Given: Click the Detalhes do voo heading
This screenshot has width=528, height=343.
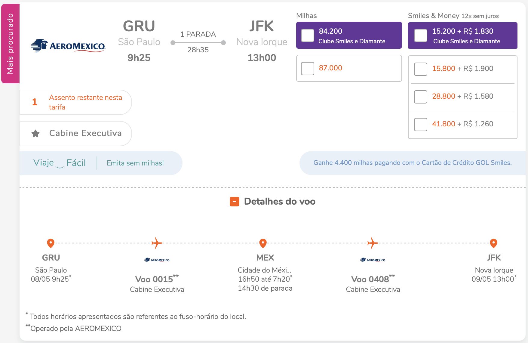Looking at the screenshot, I should (x=280, y=202).
